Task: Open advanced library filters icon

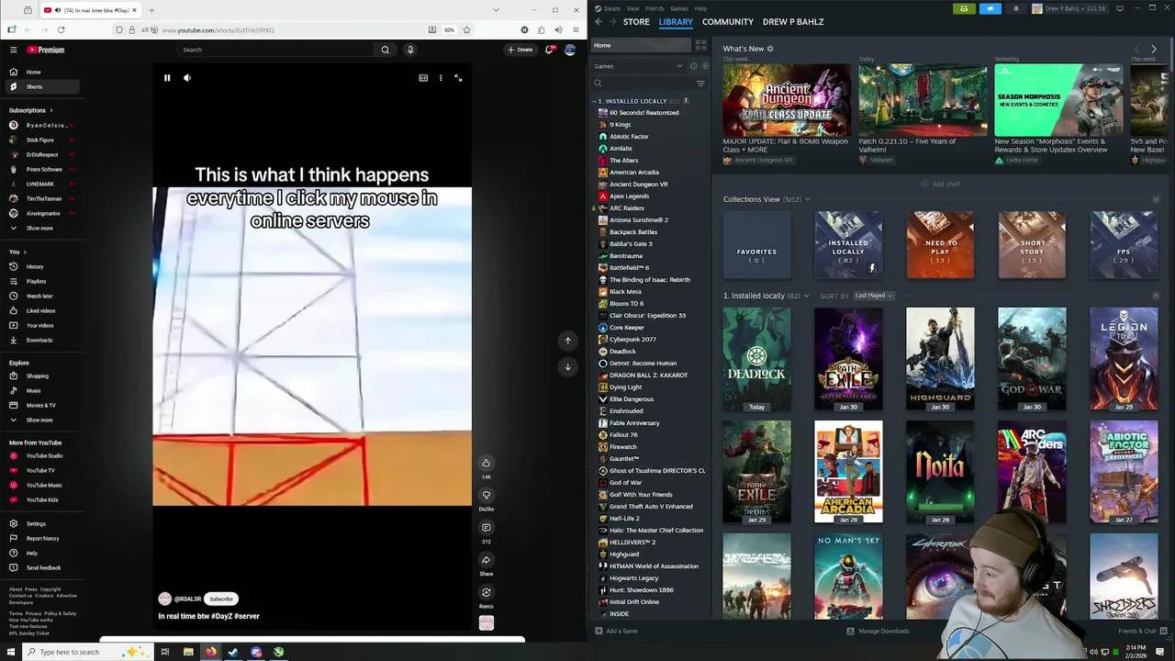Action: click(x=700, y=84)
